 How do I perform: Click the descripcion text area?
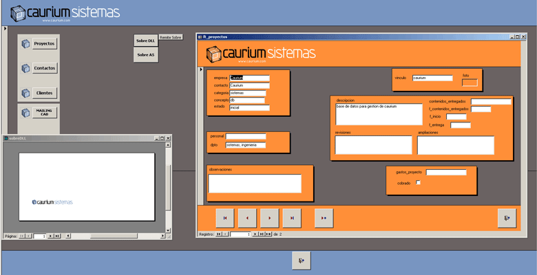click(x=378, y=114)
